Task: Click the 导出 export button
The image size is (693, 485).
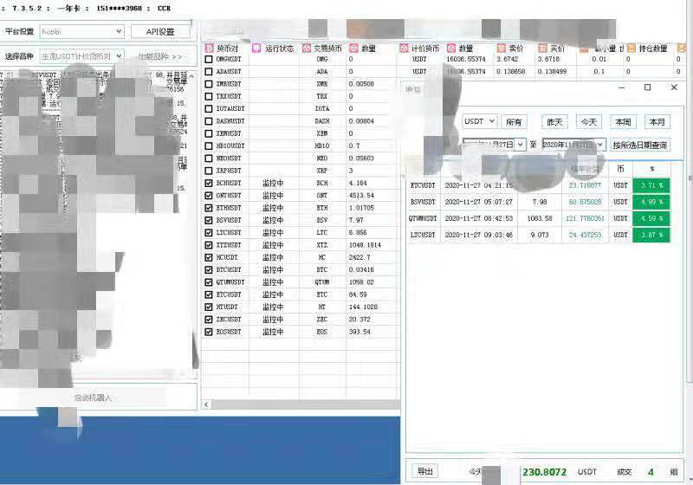Action: point(425,471)
